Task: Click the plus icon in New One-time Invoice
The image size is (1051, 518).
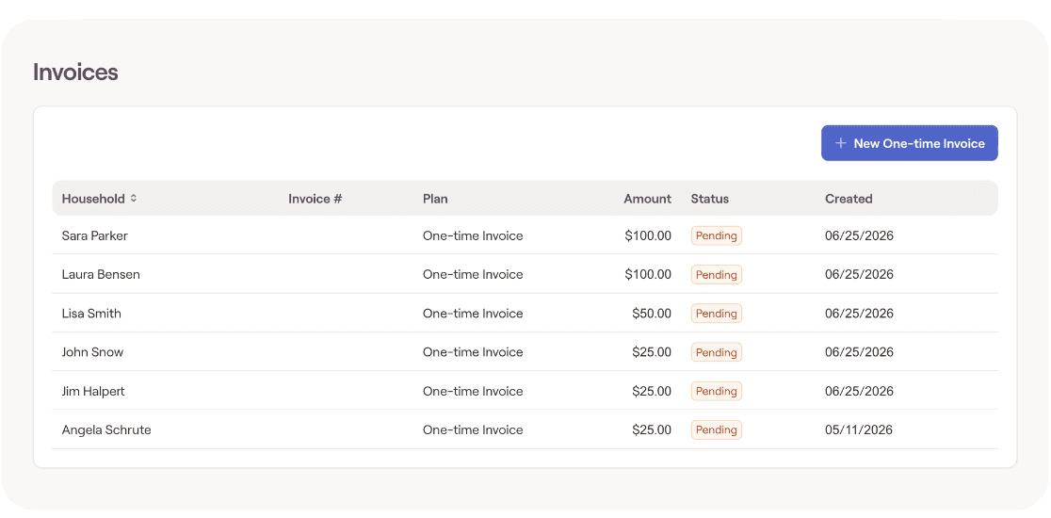Action: pos(841,143)
